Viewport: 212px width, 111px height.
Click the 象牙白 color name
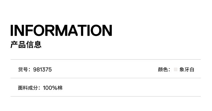(187, 70)
